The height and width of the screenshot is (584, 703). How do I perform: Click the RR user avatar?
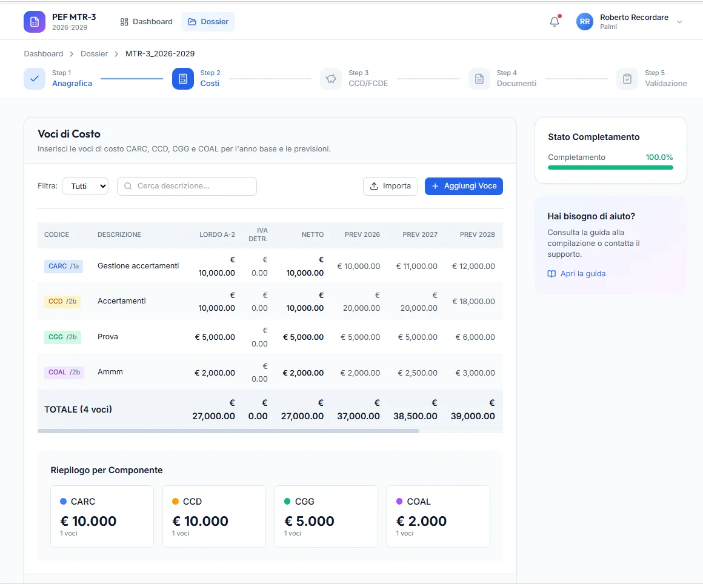(x=585, y=22)
